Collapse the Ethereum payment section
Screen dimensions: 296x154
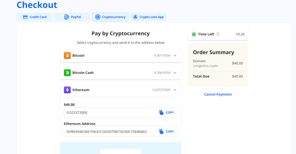pos(175,90)
